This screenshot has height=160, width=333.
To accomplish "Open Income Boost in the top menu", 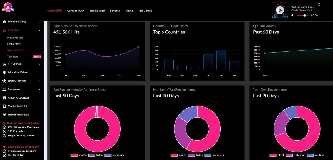I will [x=97, y=11].
